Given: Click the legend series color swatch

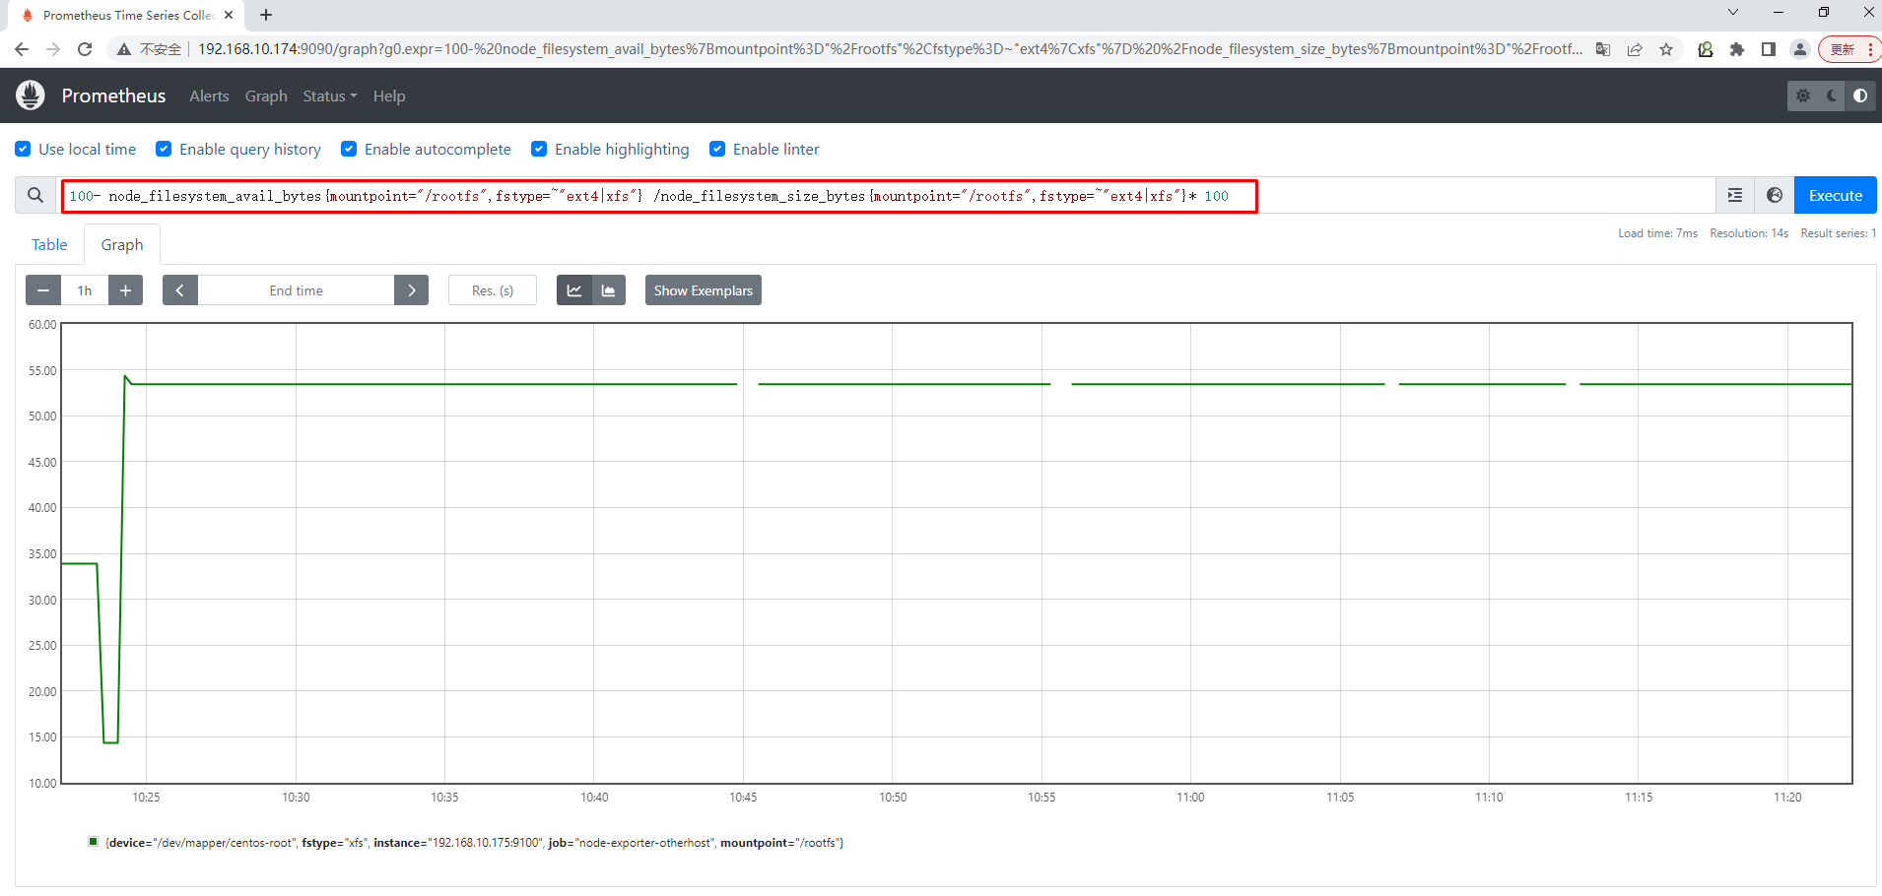Looking at the screenshot, I should [94, 841].
